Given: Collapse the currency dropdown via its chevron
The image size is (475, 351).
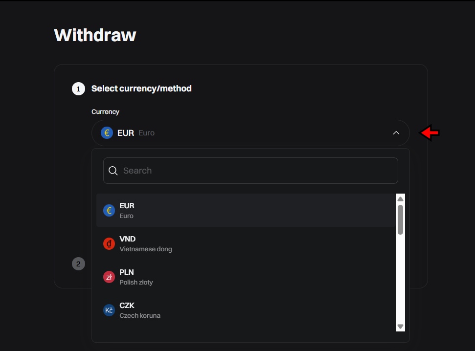Looking at the screenshot, I should [x=396, y=132].
